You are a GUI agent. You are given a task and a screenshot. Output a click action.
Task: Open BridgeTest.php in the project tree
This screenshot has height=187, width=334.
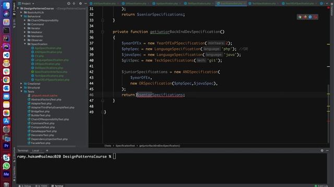click(x=40, y=111)
